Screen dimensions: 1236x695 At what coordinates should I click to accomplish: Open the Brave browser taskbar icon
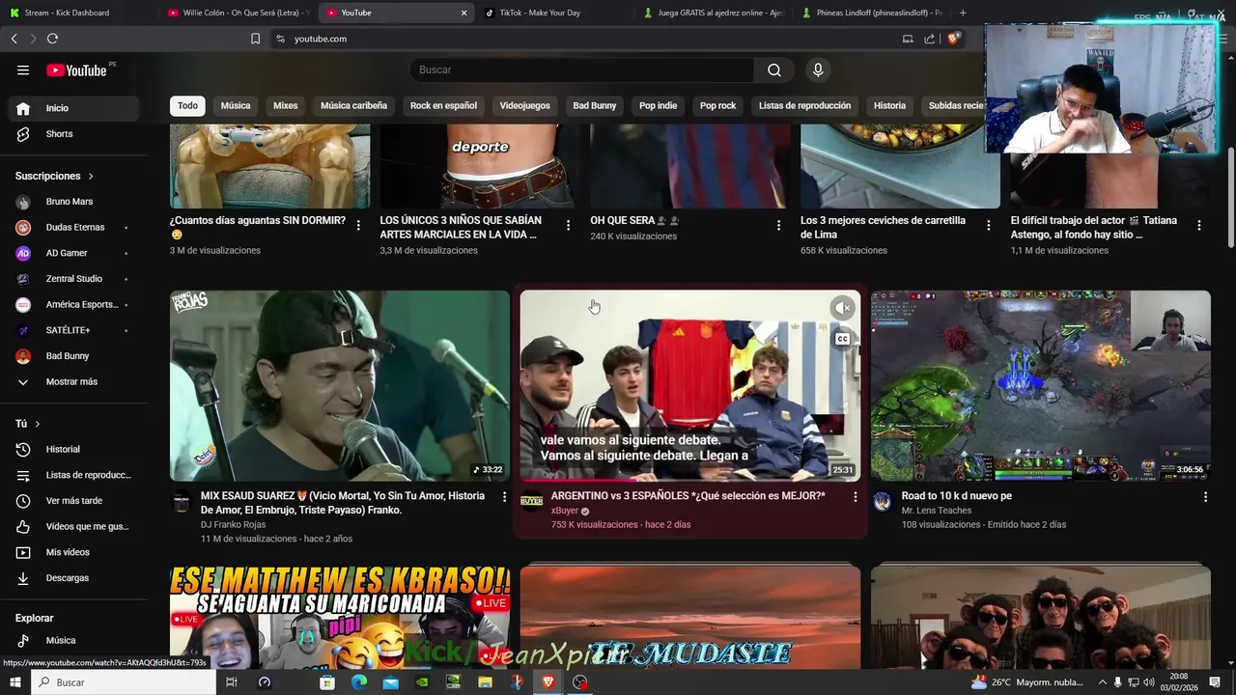point(548,682)
